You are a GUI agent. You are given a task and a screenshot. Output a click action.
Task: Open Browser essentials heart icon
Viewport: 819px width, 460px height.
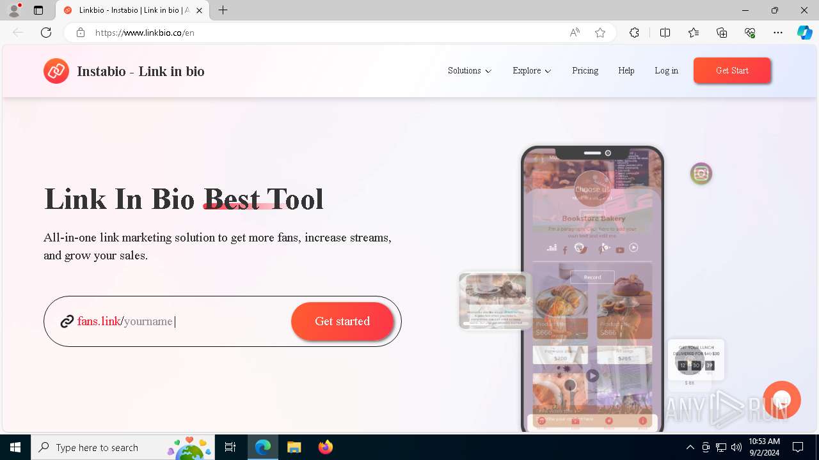click(x=750, y=33)
